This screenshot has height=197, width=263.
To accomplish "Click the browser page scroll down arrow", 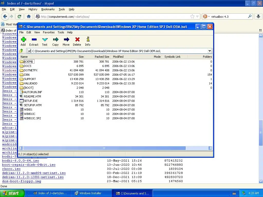I will tap(261, 181).
